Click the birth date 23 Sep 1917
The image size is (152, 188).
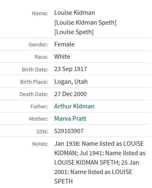pyautogui.click(x=71, y=69)
